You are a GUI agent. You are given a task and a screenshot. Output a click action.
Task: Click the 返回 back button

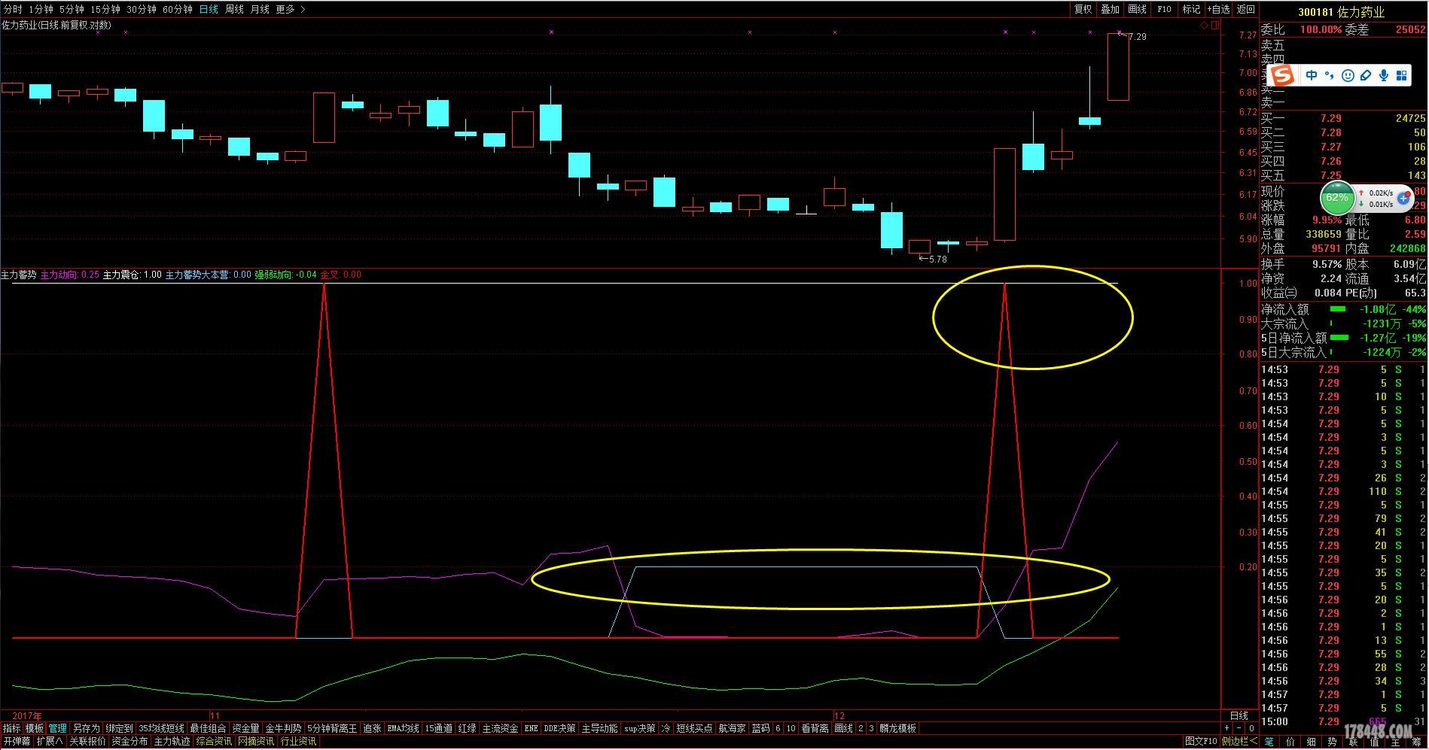1246,9
